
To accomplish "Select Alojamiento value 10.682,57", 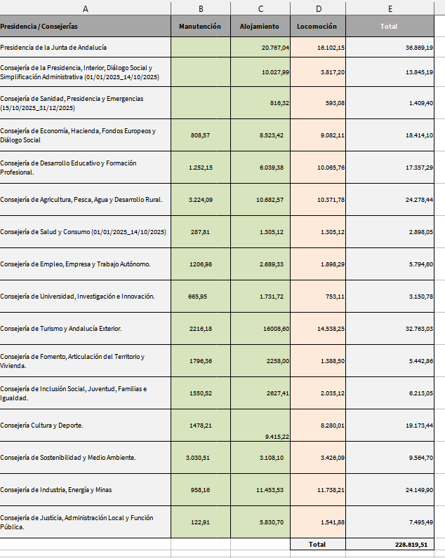I will (x=260, y=200).
